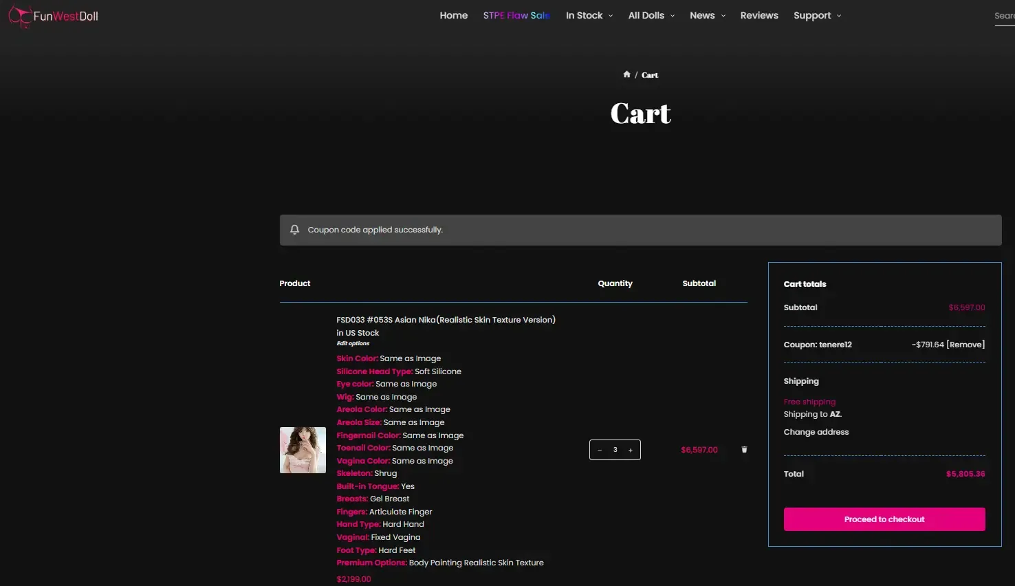This screenshot has height=586, width=1015.
Task: Click the Cart totals subtotal $6,597.00
Action: [967, 307]
